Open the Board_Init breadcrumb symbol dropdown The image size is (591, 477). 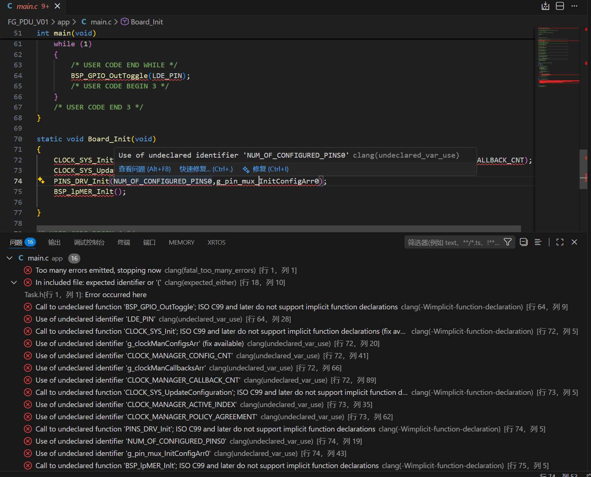point(147,22)
